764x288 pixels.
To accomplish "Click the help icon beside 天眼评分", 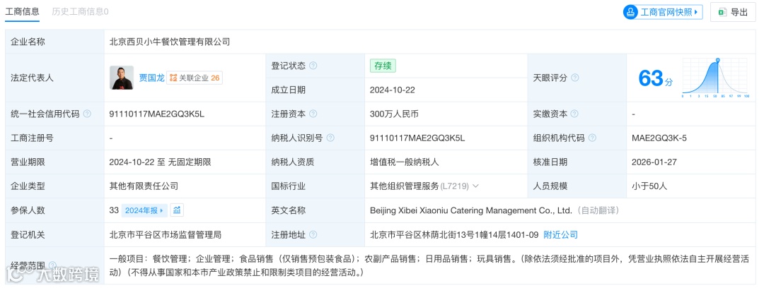I will coord(575,78).
